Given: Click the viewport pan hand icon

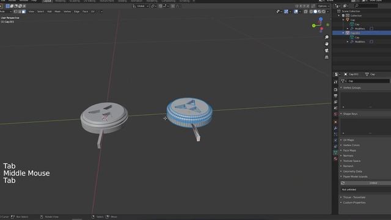Looking at the screenshot, I should pos(327,44).
